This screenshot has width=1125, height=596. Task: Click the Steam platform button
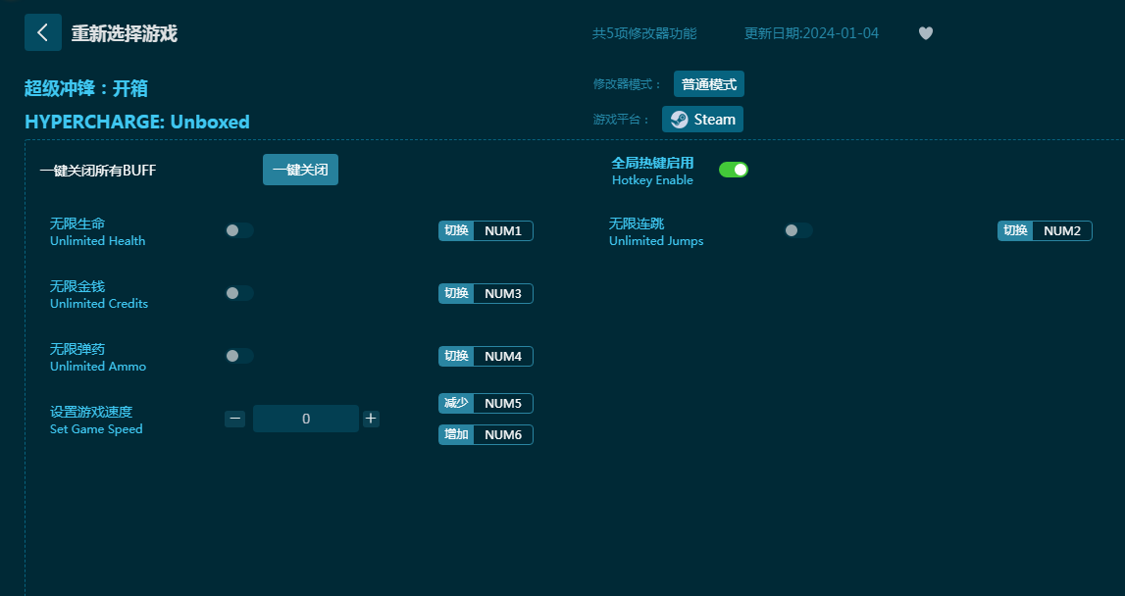coord(702,119)
